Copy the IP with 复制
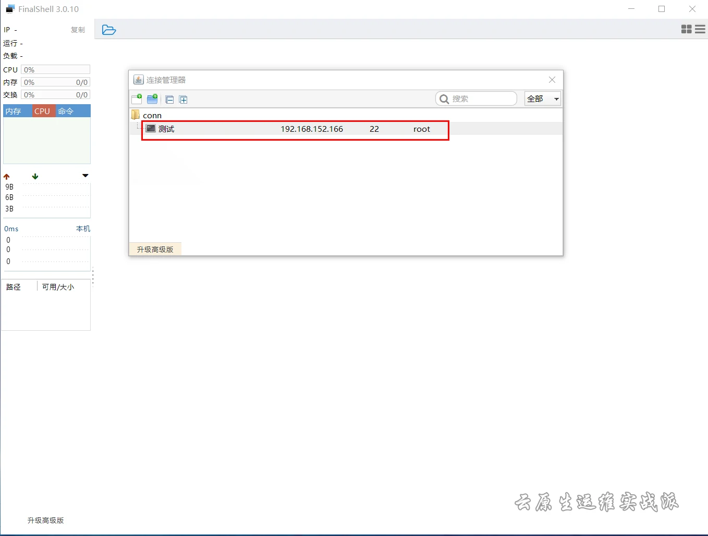The image size is (708, 536). pos(78,30)
